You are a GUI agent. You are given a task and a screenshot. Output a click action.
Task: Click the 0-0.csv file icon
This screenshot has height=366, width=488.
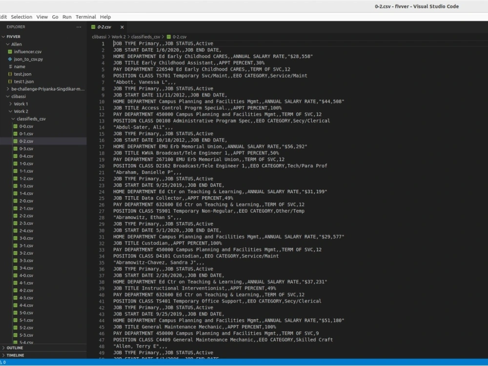click(15, 126)
